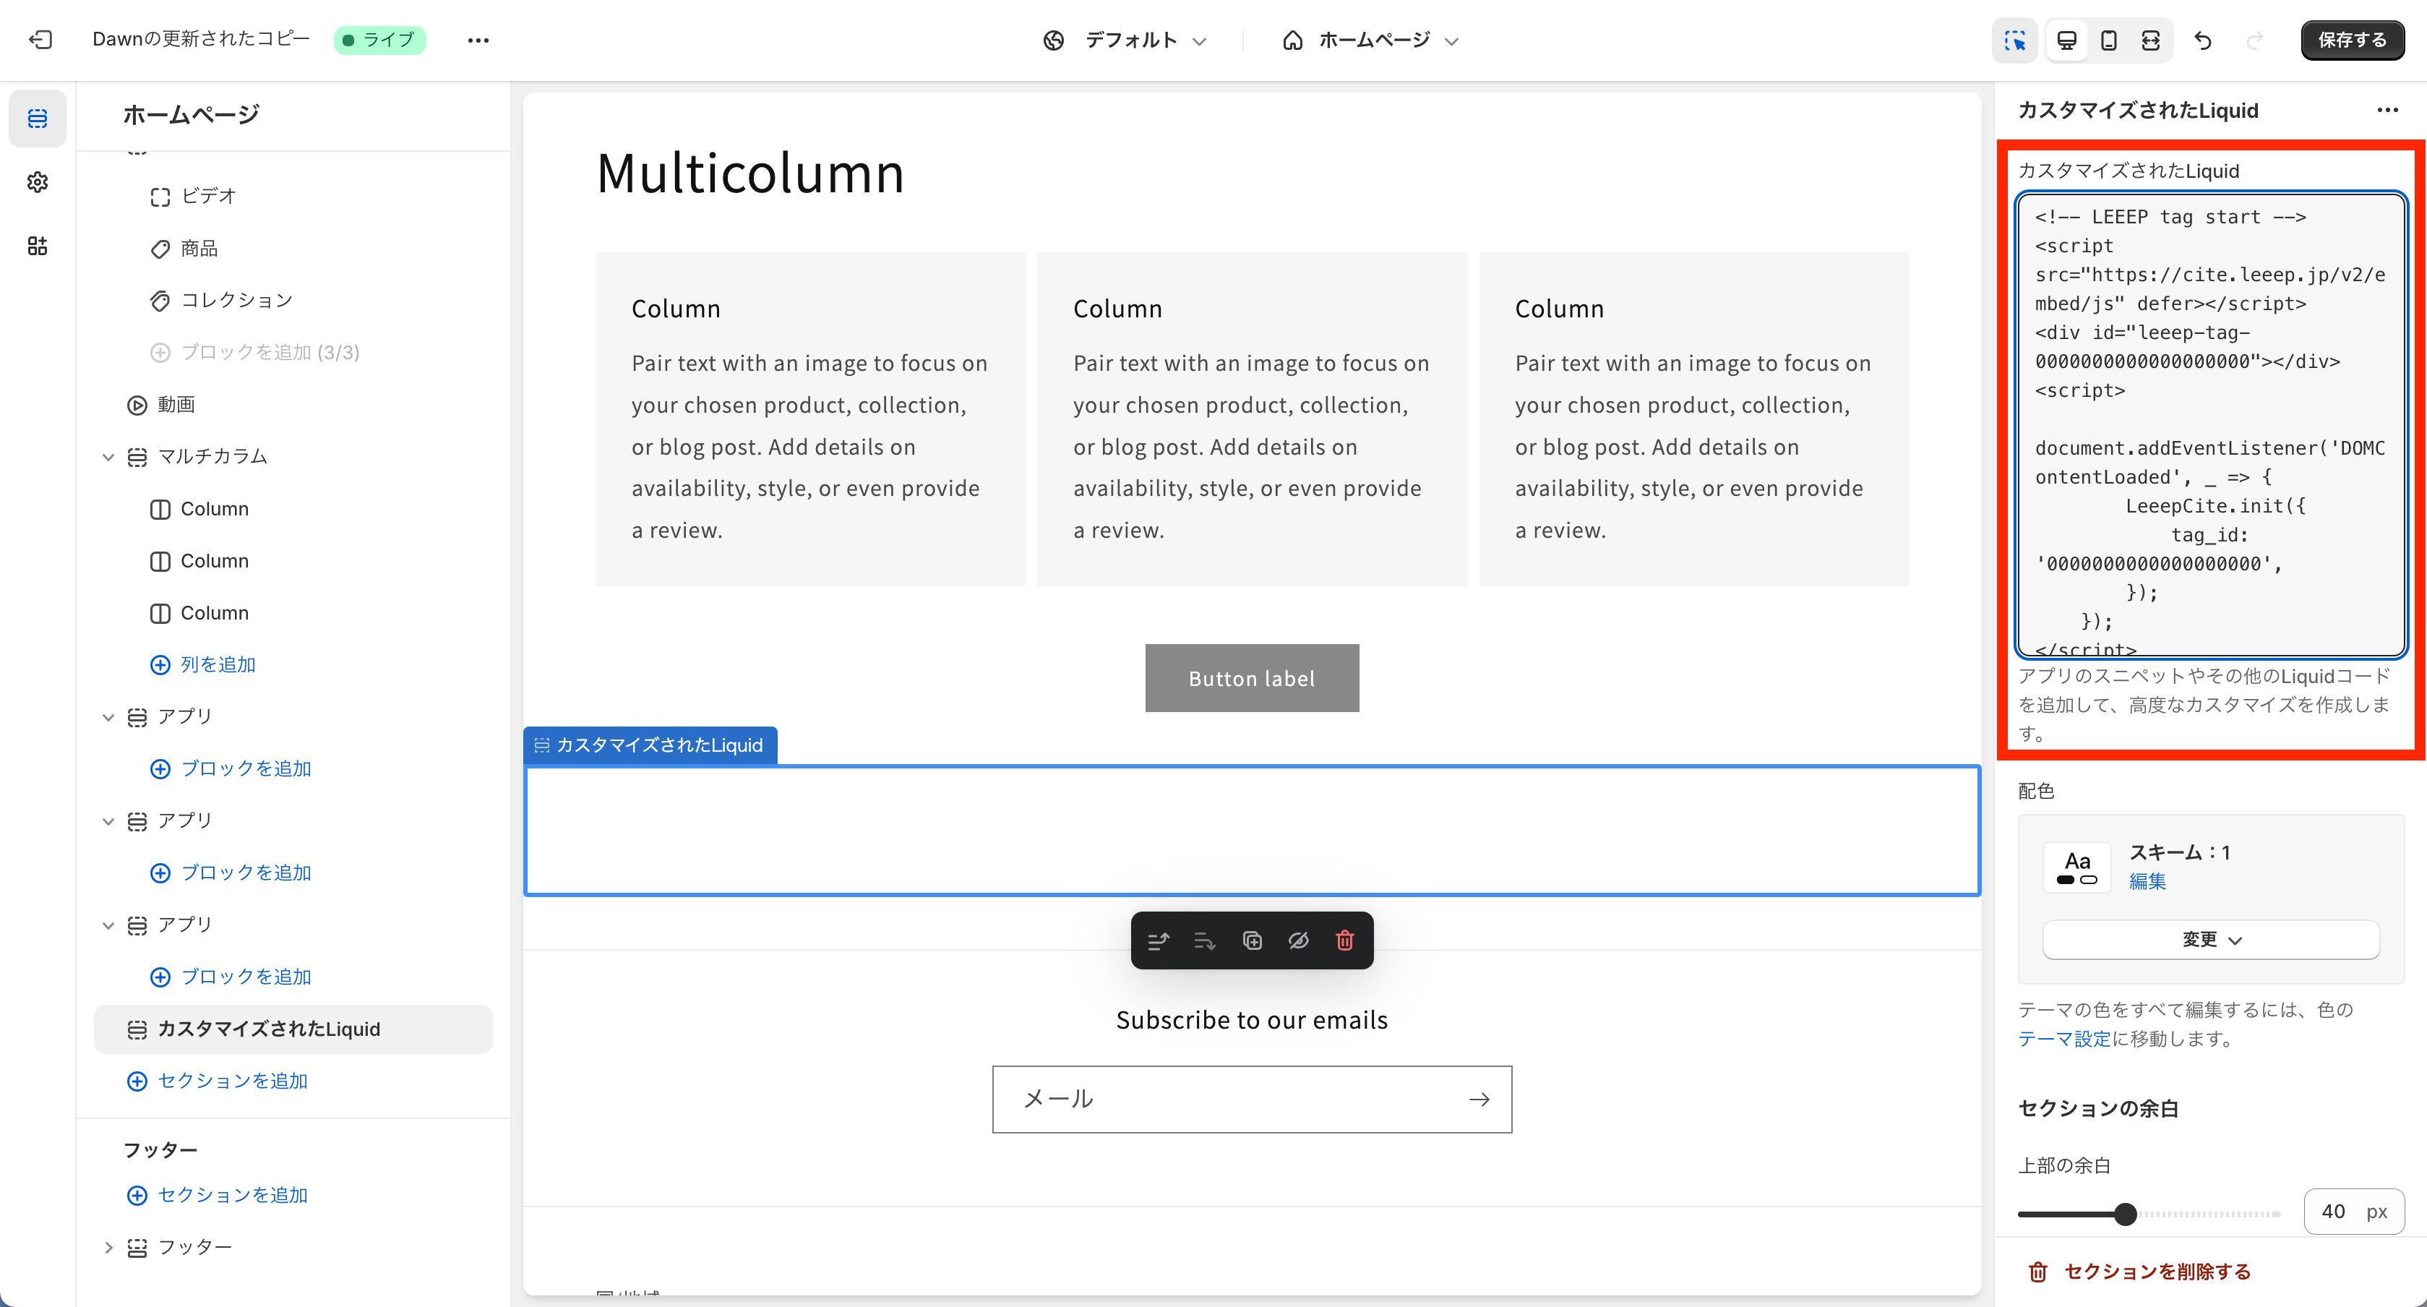
Task: Duplicate section using floating toolbar icon
Action: point(1252,940)
